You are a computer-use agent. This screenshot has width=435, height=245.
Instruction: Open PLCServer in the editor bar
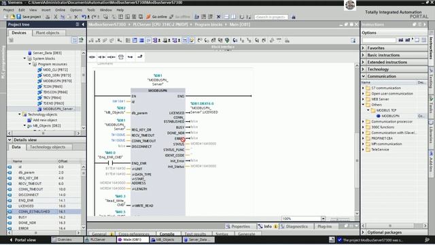click(100, 240)
